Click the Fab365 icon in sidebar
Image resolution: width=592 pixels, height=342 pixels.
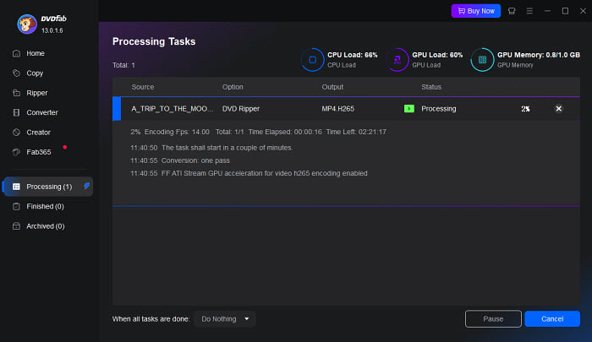(x=16, y=152)
